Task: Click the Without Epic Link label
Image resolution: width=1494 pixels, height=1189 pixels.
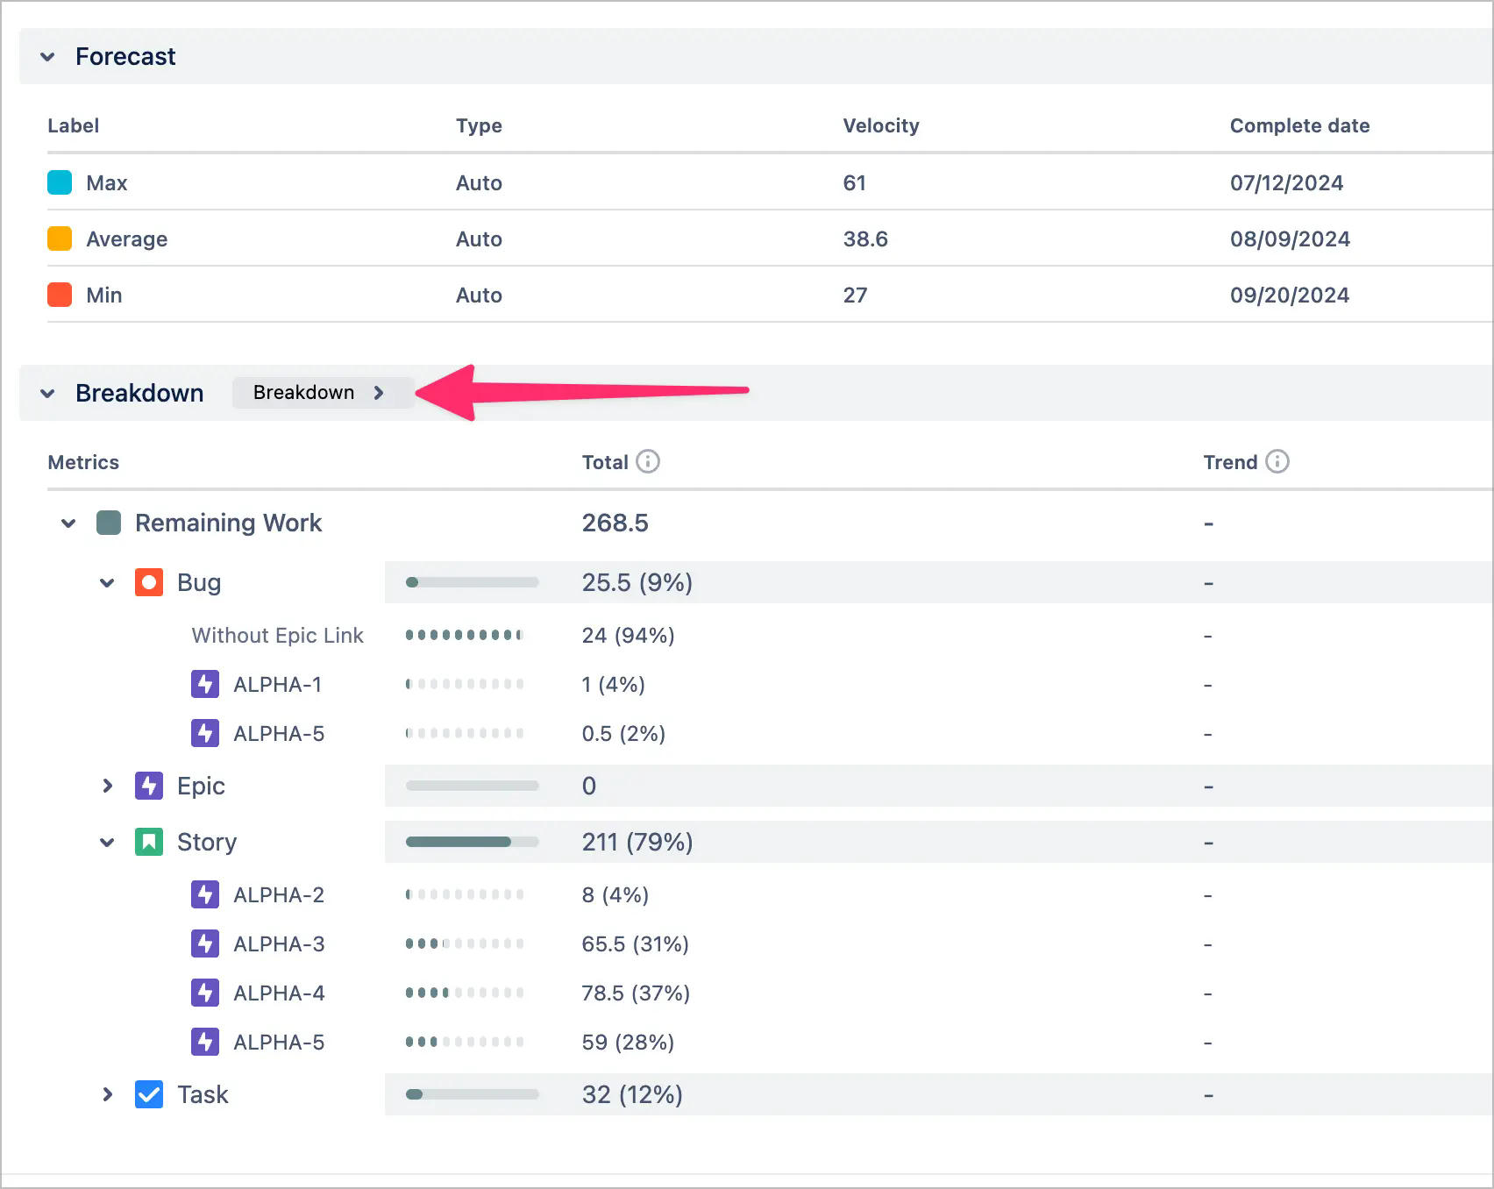Action: [277, 635]
